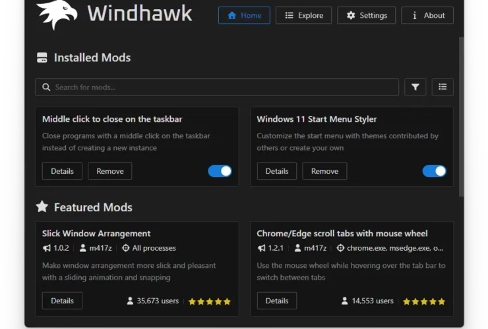This screenshot has height=329, width=488.
Task: Click the filter funnel icon button
Action: coord(415,87)
